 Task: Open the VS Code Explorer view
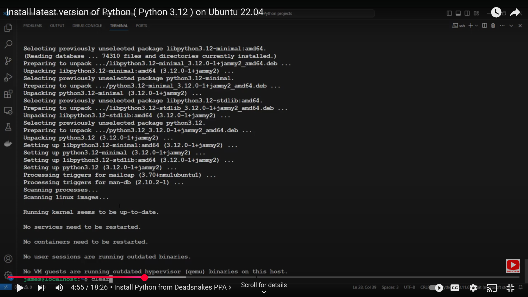[8, 28]
